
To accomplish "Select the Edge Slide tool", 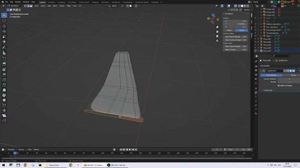I will pos(4,105).
